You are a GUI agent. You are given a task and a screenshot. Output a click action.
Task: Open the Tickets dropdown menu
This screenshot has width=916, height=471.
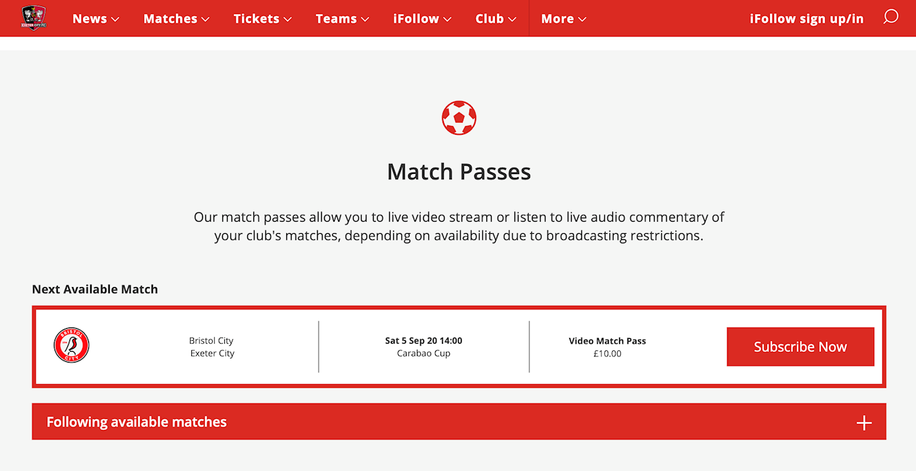coord(263,19)
